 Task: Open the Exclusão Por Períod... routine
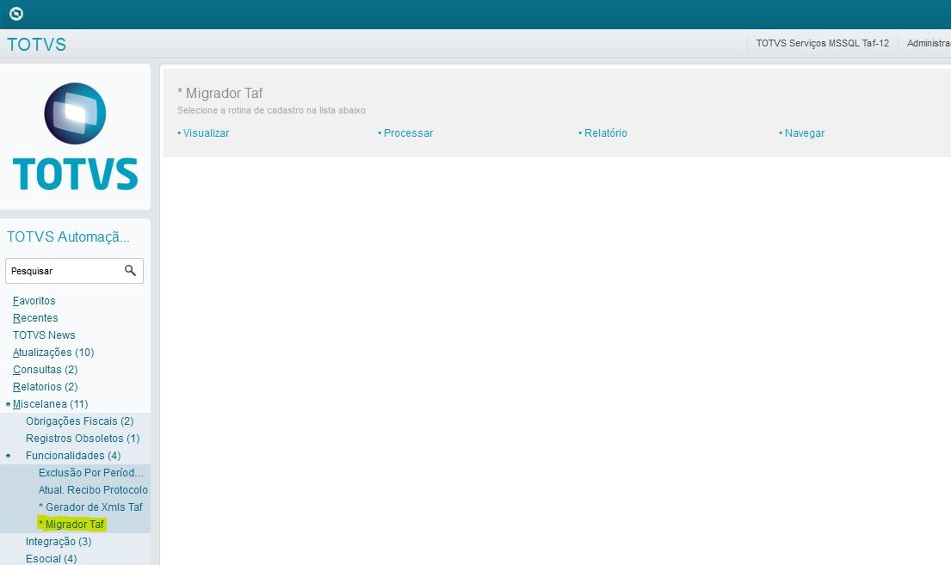91,473
